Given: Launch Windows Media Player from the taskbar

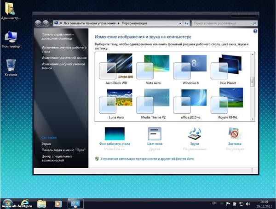Looking at the screenshot, I should pos(58,204).
